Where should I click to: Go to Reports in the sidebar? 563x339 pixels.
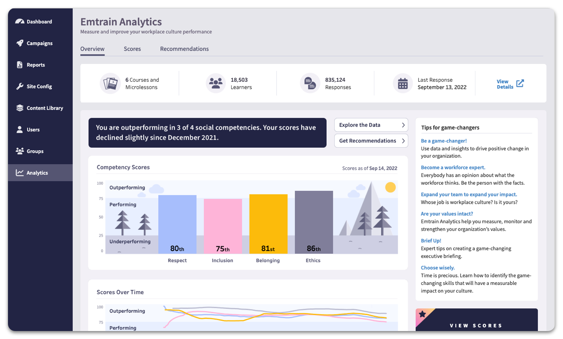coord(40,65)
